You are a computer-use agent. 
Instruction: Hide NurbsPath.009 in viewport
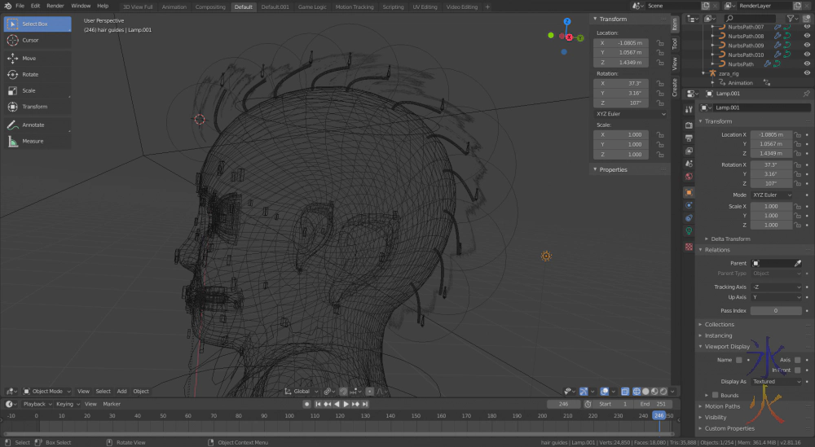[x=807, y=45]
